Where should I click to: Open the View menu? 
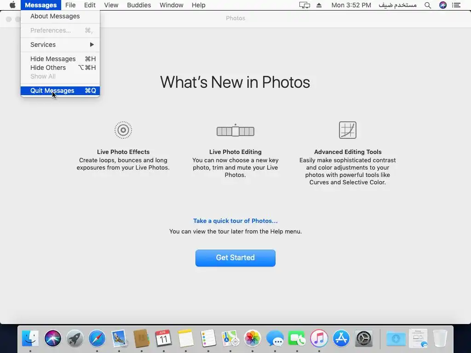coord(111,5)
